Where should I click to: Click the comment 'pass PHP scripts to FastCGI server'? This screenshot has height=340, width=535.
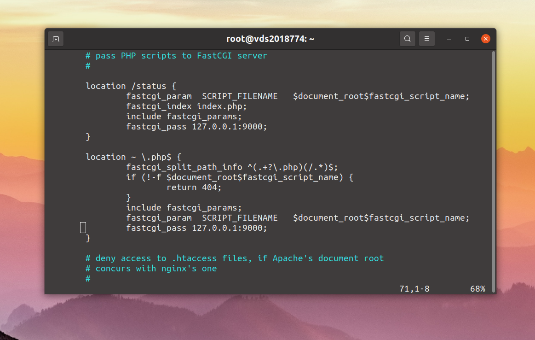point(176,56)
